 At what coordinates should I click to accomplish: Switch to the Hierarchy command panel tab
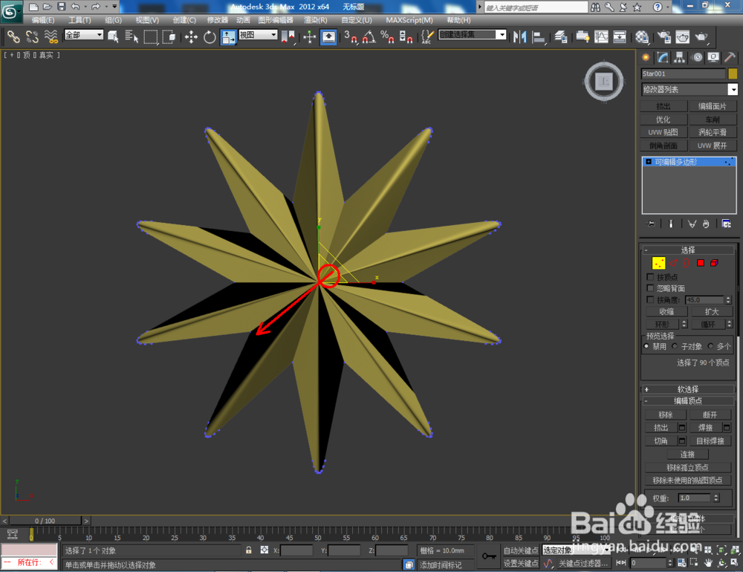coord(680,58)
